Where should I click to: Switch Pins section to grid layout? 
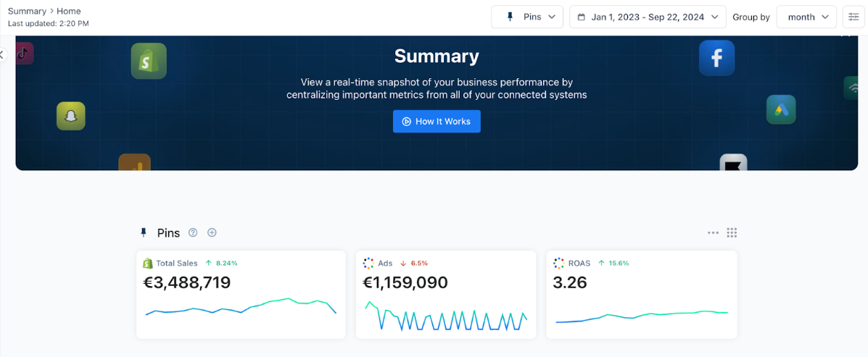point(732,232)
